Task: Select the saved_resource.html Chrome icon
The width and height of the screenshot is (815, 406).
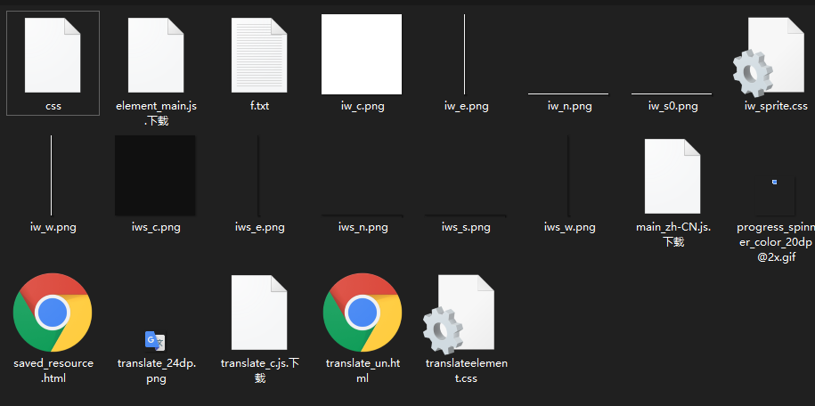Action: point(53,313)
